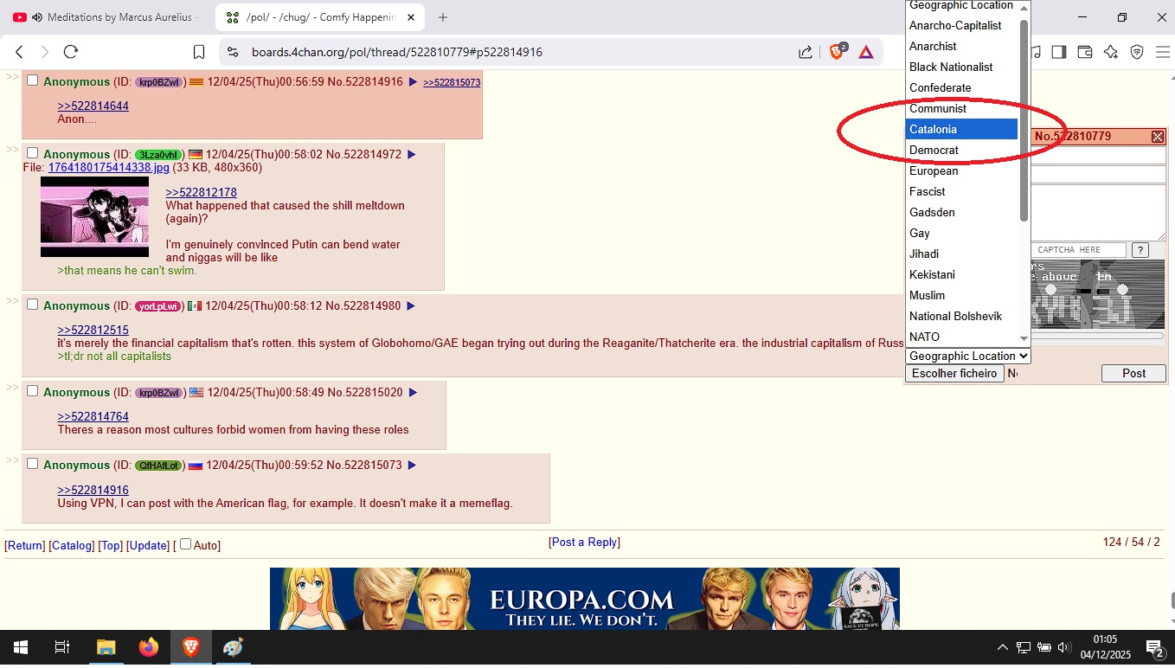Screen dimensions: 1175x668
Task: Close the /pol/ - /chug/ tab
Action: click(410, 17)
